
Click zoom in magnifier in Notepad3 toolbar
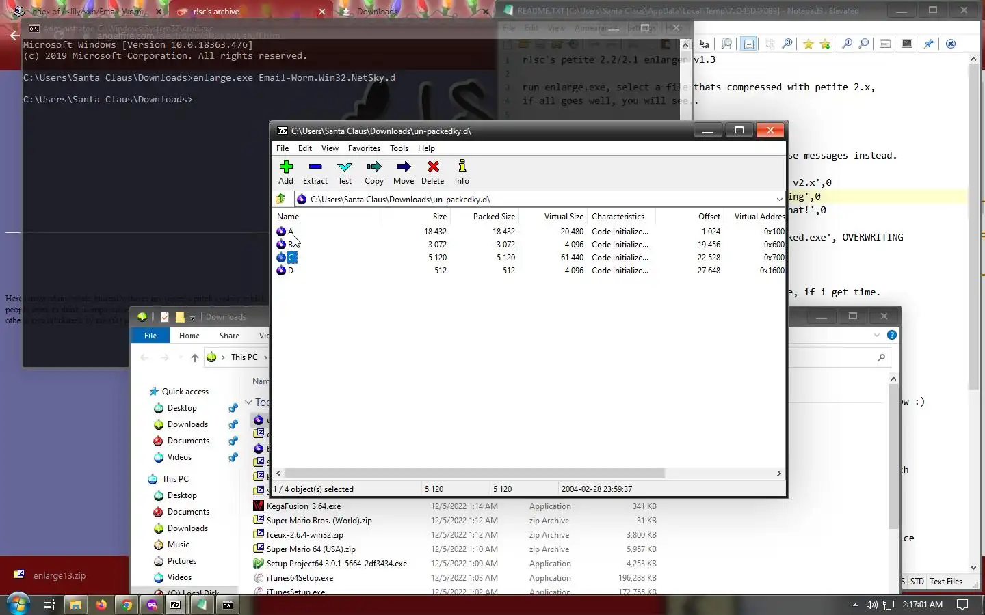click(x=847, y=44)
